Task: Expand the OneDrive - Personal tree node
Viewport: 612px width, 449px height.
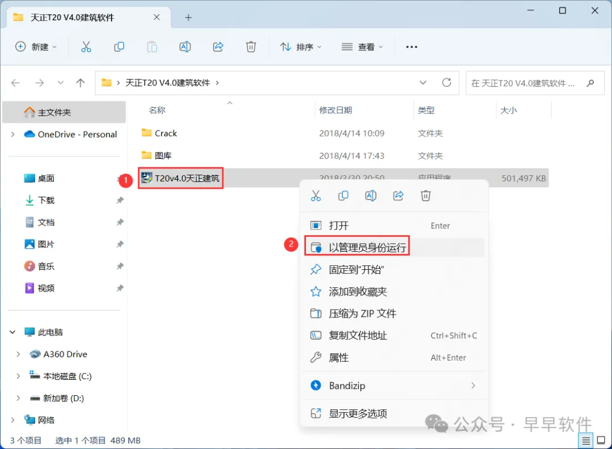Action: 12,134
